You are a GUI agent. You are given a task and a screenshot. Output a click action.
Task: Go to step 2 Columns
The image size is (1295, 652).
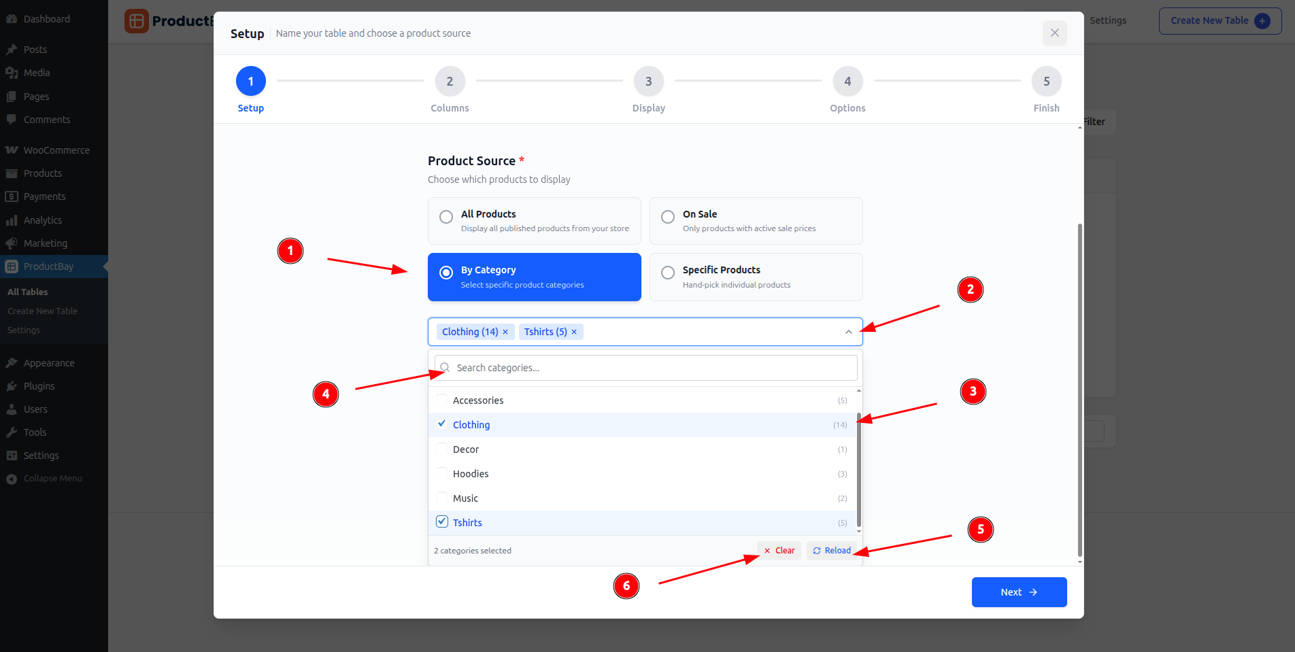[x=450, y=82]
